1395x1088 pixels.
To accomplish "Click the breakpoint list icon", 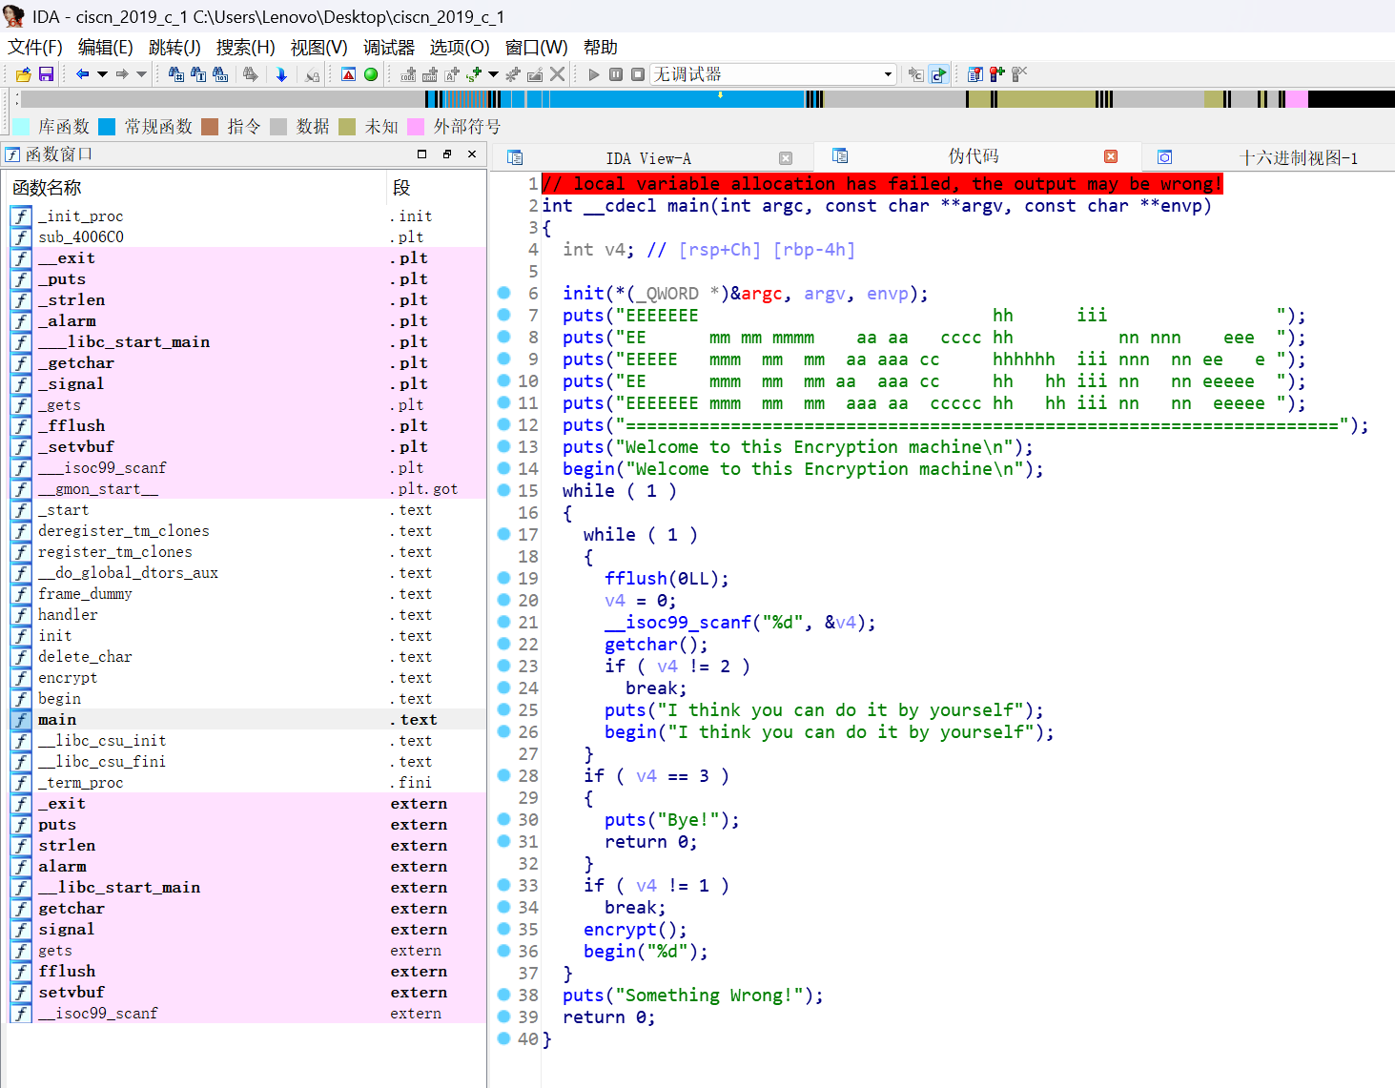I will point(974,74).
